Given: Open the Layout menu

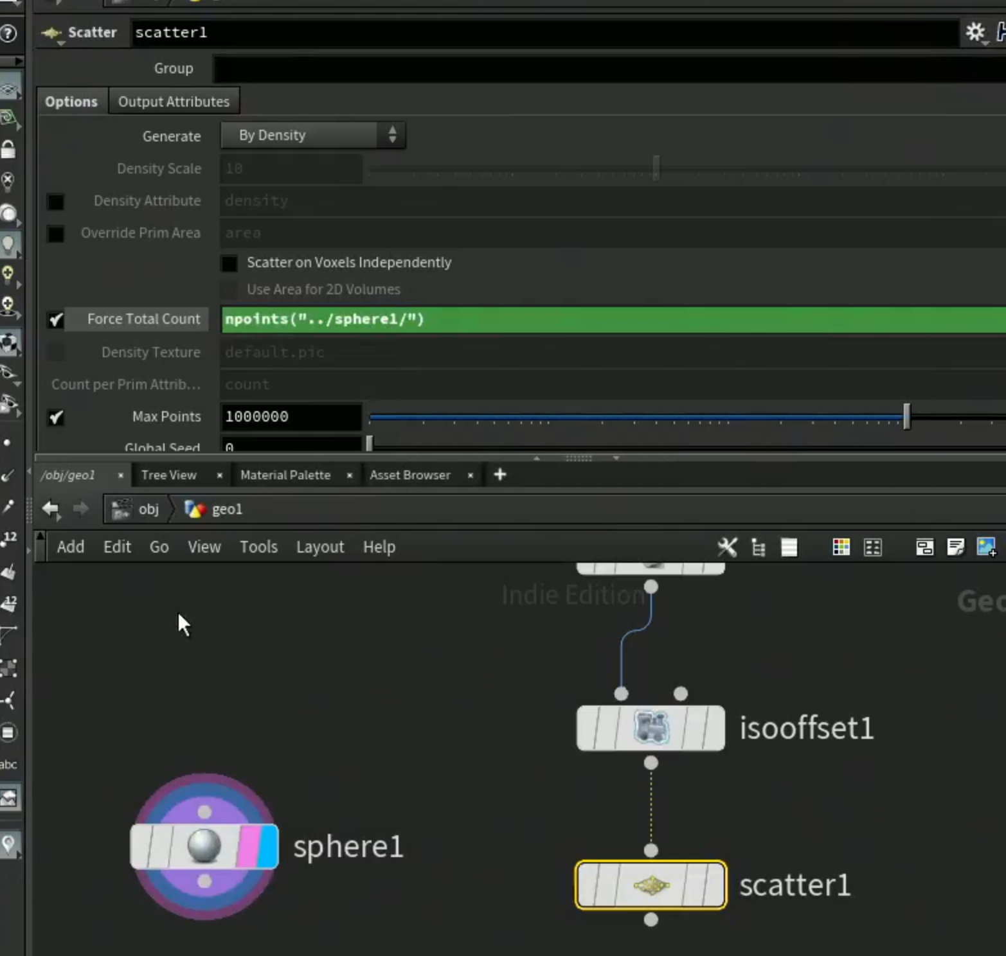Looking at the screenshot, I should (320, 547).
